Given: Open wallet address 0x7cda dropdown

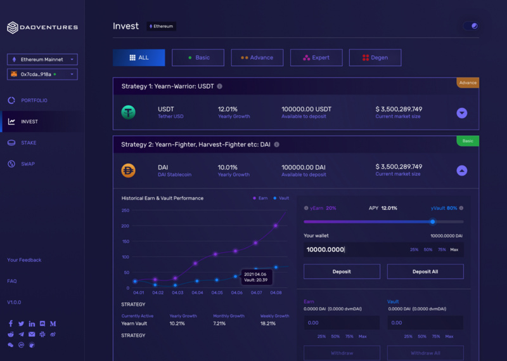Looking at the screenshot, I should [42, 74].
